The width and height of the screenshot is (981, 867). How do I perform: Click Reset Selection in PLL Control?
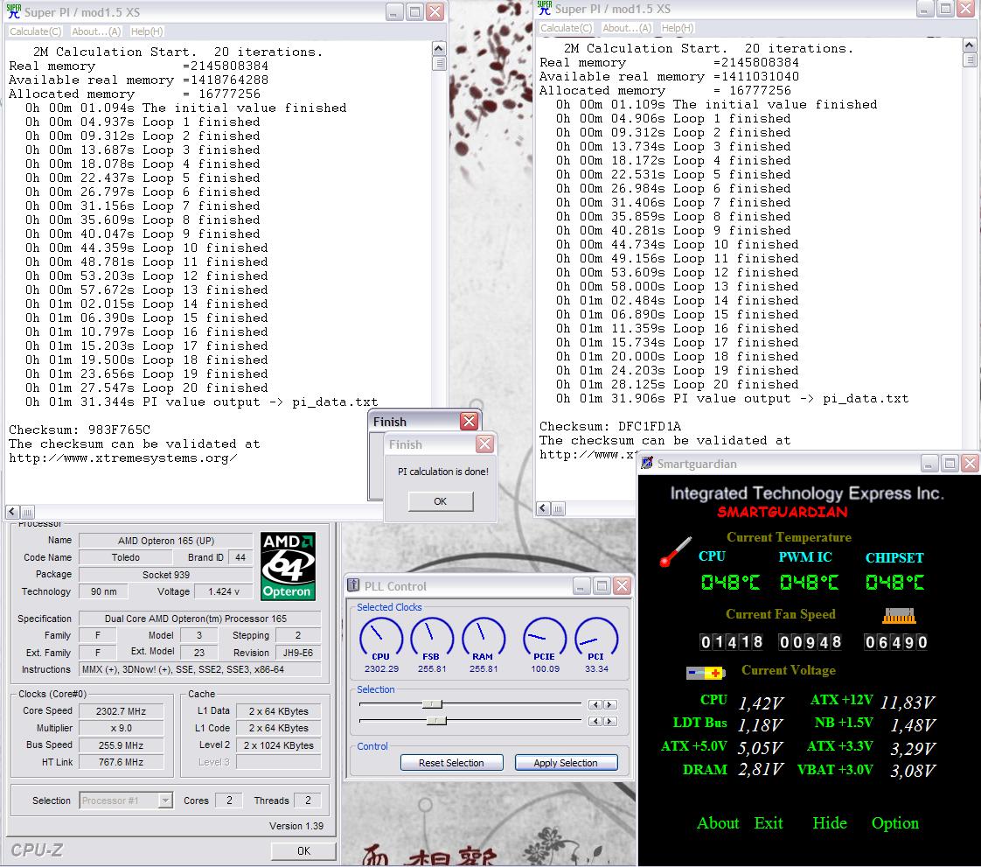pos(451,763)
